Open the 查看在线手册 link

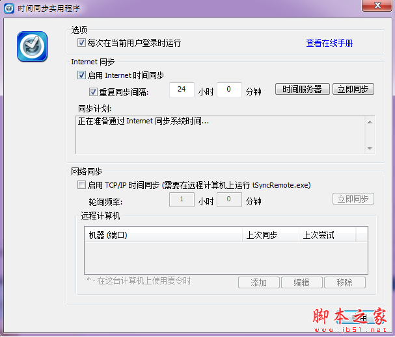point(329,43)
